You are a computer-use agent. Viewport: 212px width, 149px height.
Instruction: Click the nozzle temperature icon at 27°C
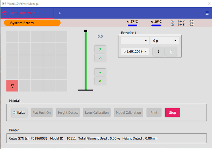coord(128,22)
